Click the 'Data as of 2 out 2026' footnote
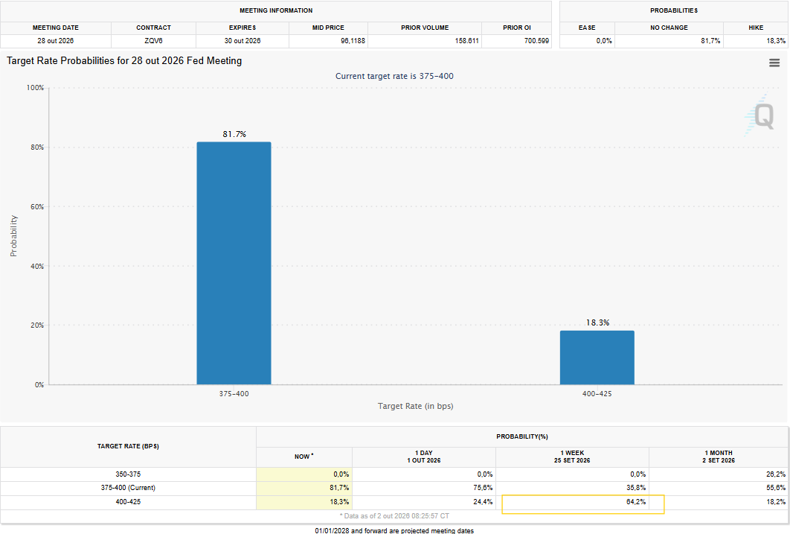The image size is (790, 534). (394, 516)
